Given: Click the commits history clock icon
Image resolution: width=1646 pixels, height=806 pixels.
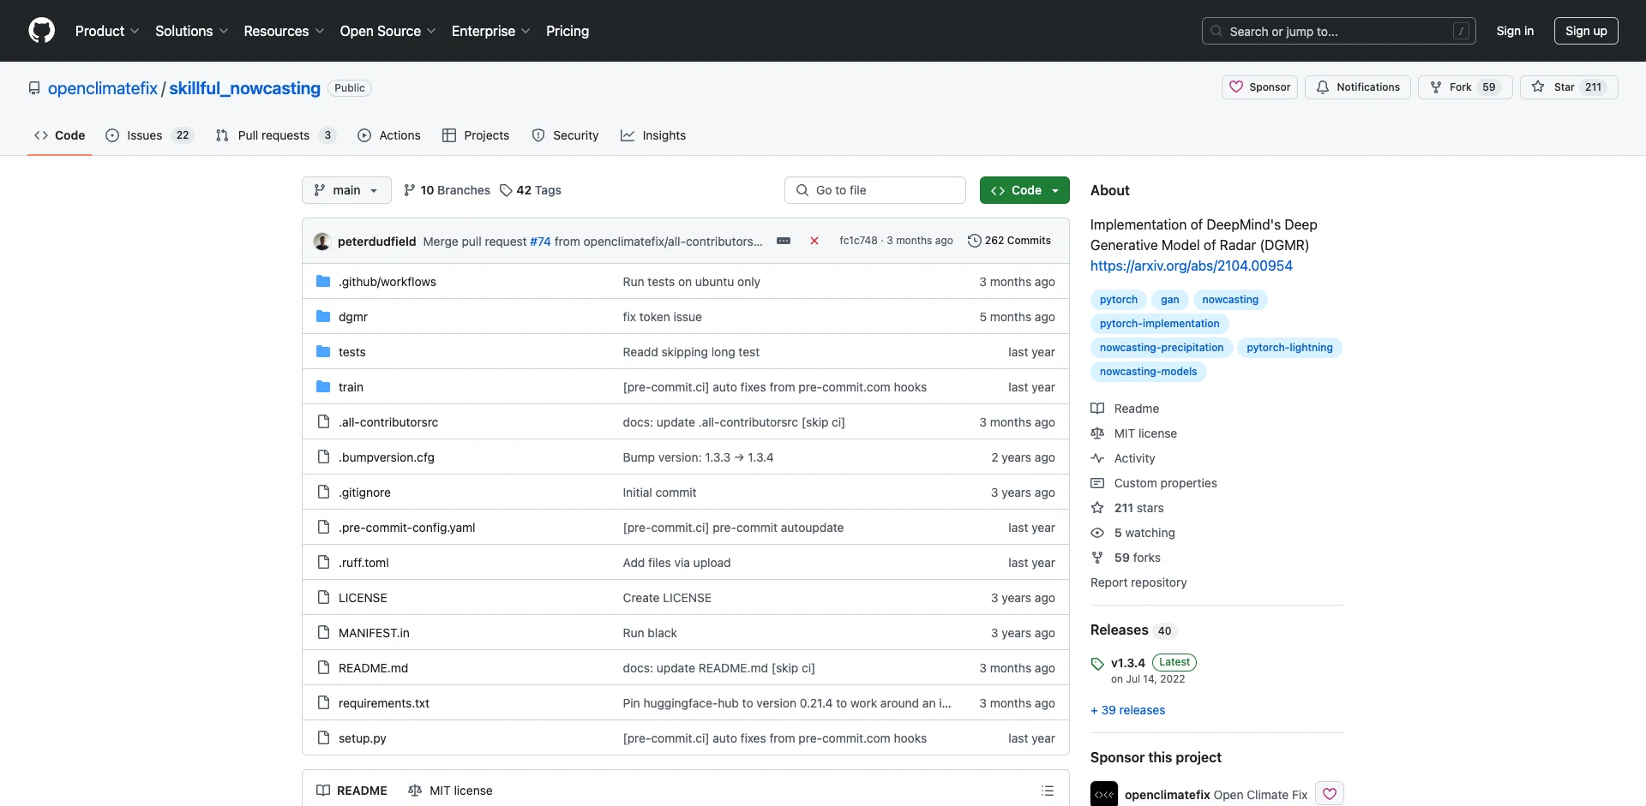Looking at the screenshot, I should [x=974, y=241].
